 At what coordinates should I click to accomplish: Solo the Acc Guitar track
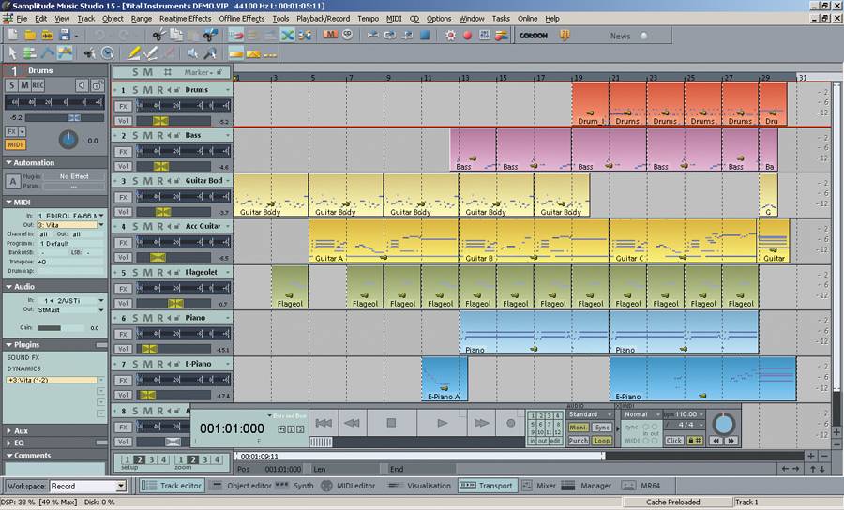click(135, 227)
